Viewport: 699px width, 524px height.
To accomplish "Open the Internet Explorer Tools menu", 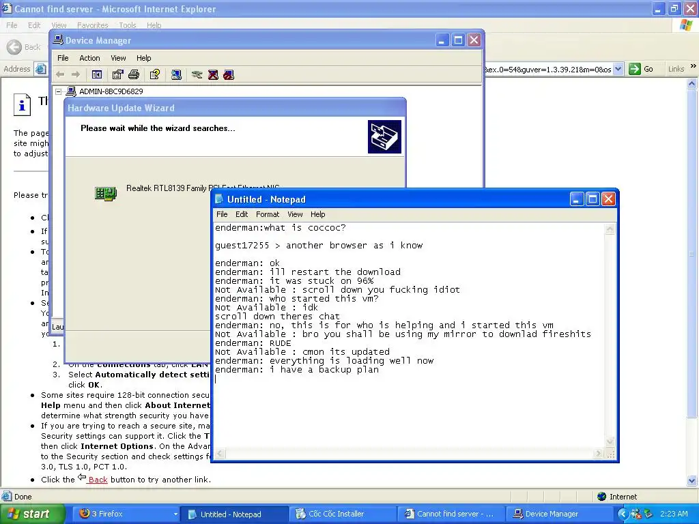I will (128, 25).
